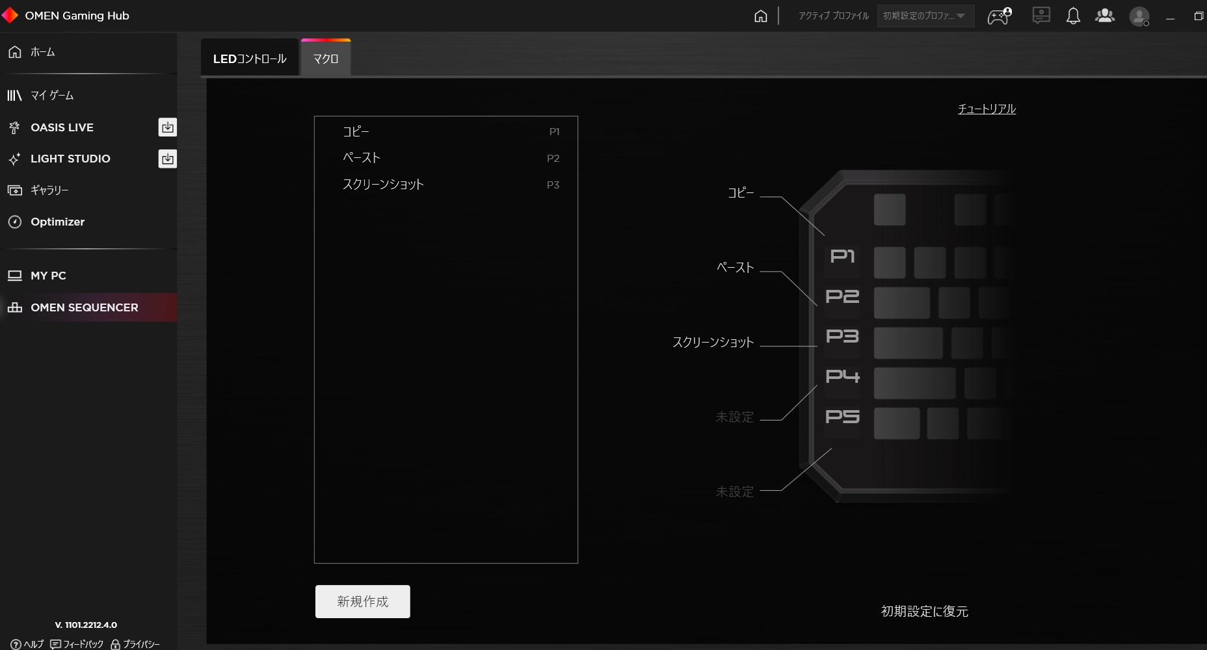Click the ギャラリー gallery icon
This screenshot has width=1207, height=650.
(14, 190)
